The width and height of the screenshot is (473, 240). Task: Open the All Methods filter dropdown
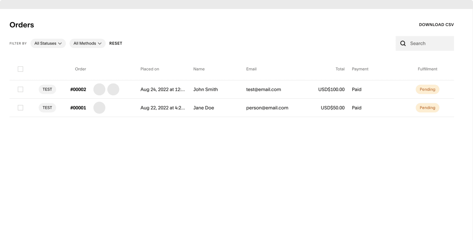[x=87, y=43]
